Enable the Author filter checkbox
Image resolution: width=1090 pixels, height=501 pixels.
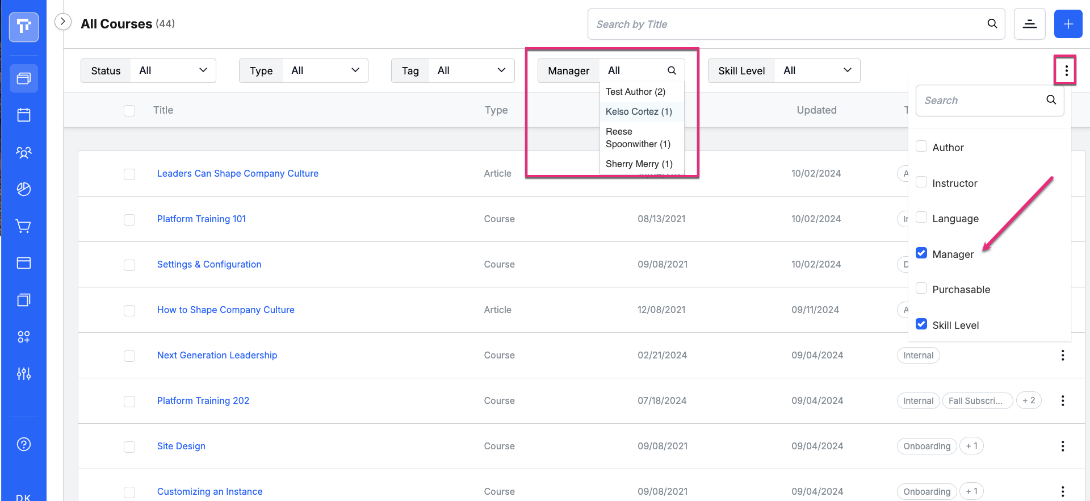point(921,147)
